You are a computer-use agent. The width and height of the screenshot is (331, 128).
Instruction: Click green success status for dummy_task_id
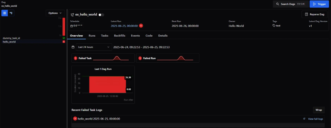[x=64, y=38]
